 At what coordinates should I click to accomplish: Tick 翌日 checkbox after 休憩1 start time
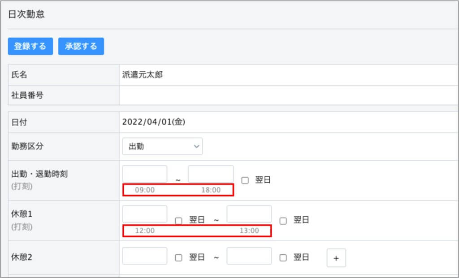tap(178, 220)
